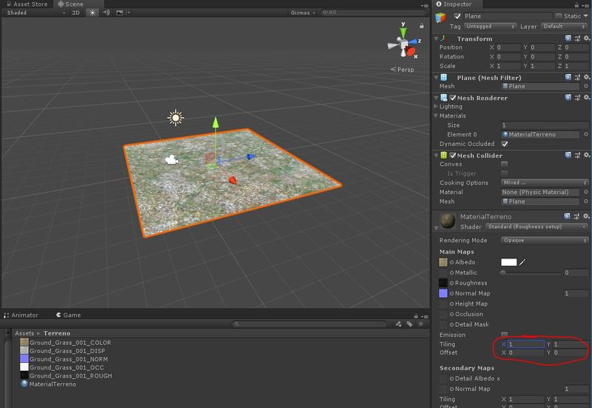Open the Static flags dropdown arrow

tap(585, 16)
